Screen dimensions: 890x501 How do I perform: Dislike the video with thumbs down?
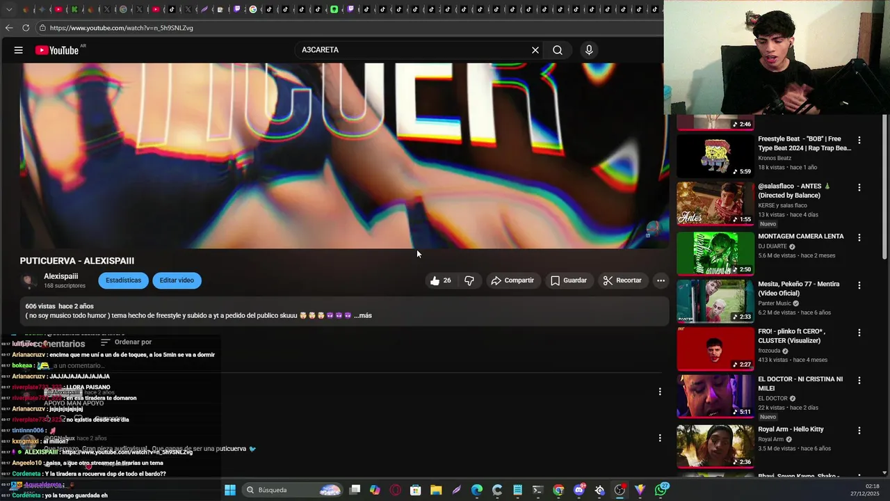tap(469, 280)
